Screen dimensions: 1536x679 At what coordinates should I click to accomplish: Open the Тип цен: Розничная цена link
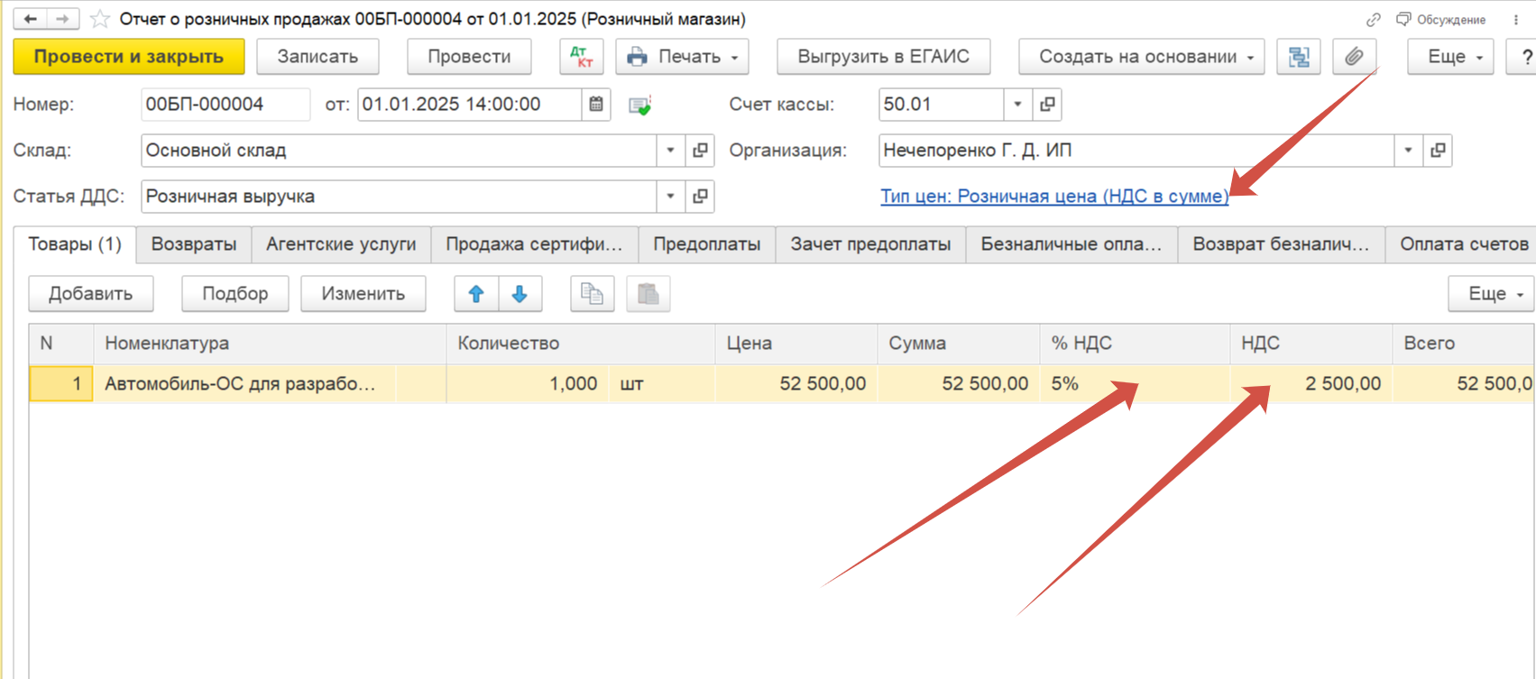tap(1053, 197)
